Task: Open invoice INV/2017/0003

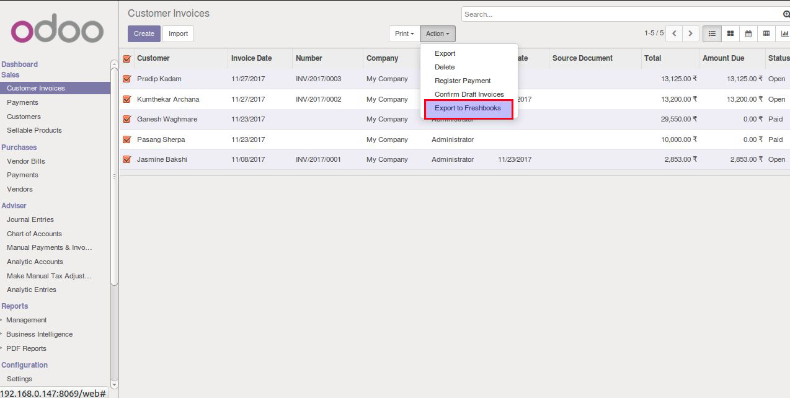Action: pyautogui.click(x=318, y=79)
